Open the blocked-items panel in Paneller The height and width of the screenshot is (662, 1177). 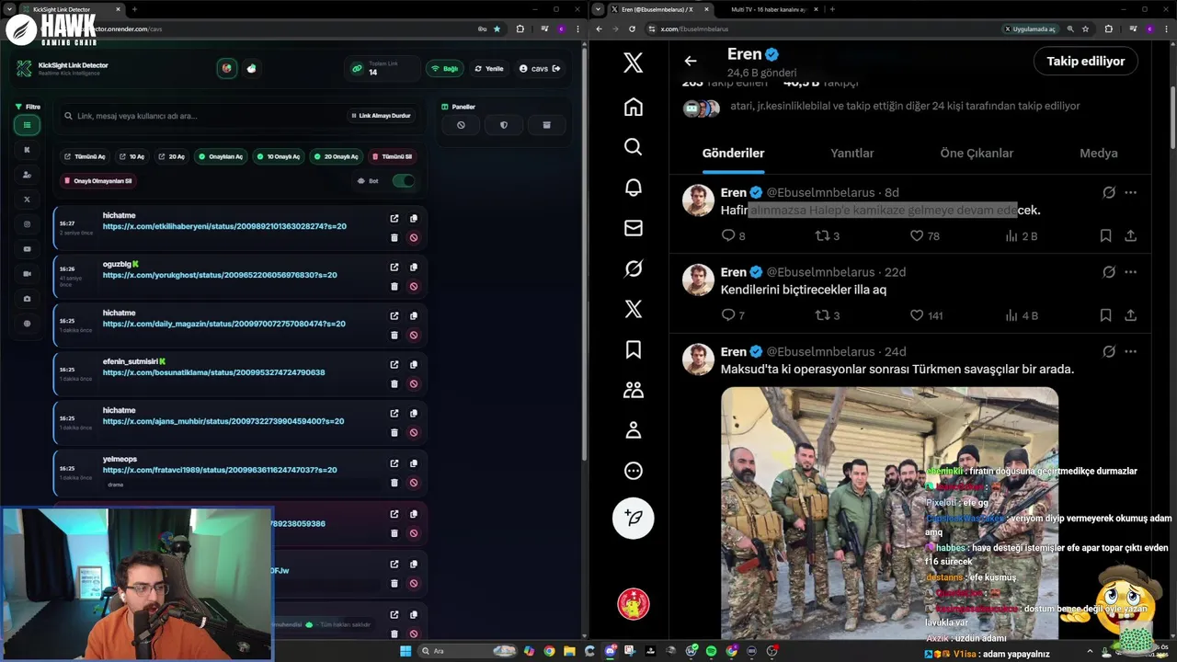click(461, 125)
